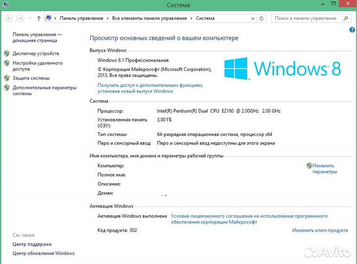Select Код продукта: 002 text
Image resolution: width=357 pixels, height=264 pixels.
pos(117,230)
